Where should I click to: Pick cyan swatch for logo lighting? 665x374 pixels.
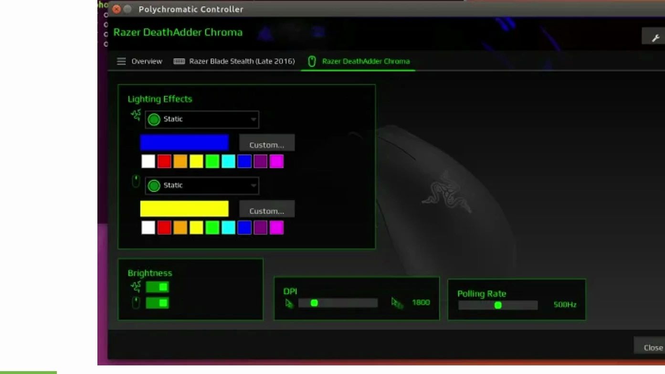228,161
